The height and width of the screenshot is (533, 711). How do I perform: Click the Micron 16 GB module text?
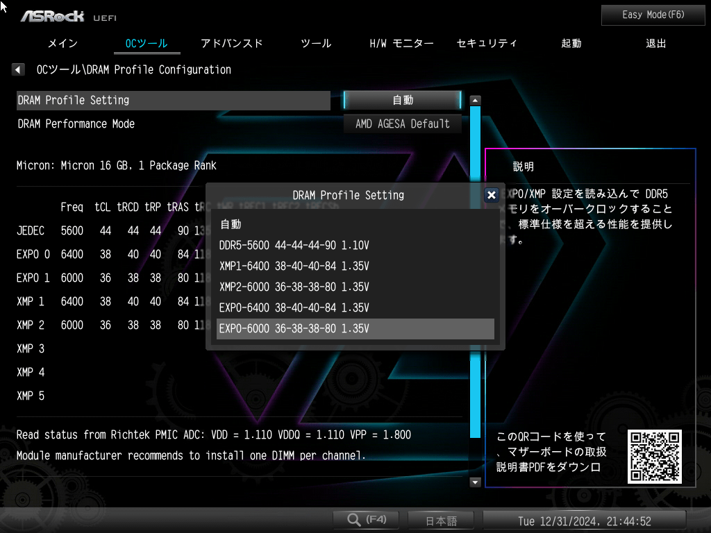pos(117,165)
